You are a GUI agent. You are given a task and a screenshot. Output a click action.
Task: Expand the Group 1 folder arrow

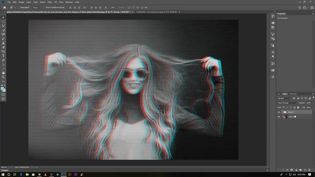click(x=282, y=112)
